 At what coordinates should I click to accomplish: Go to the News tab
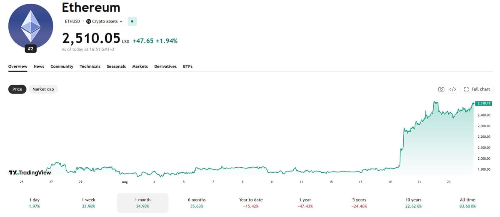pos(39,66)
